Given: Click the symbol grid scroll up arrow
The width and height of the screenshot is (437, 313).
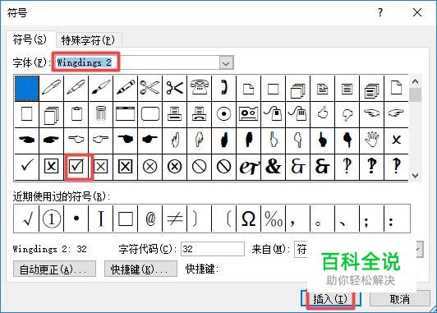Looking at the screenshot, I should coord(416,81).
